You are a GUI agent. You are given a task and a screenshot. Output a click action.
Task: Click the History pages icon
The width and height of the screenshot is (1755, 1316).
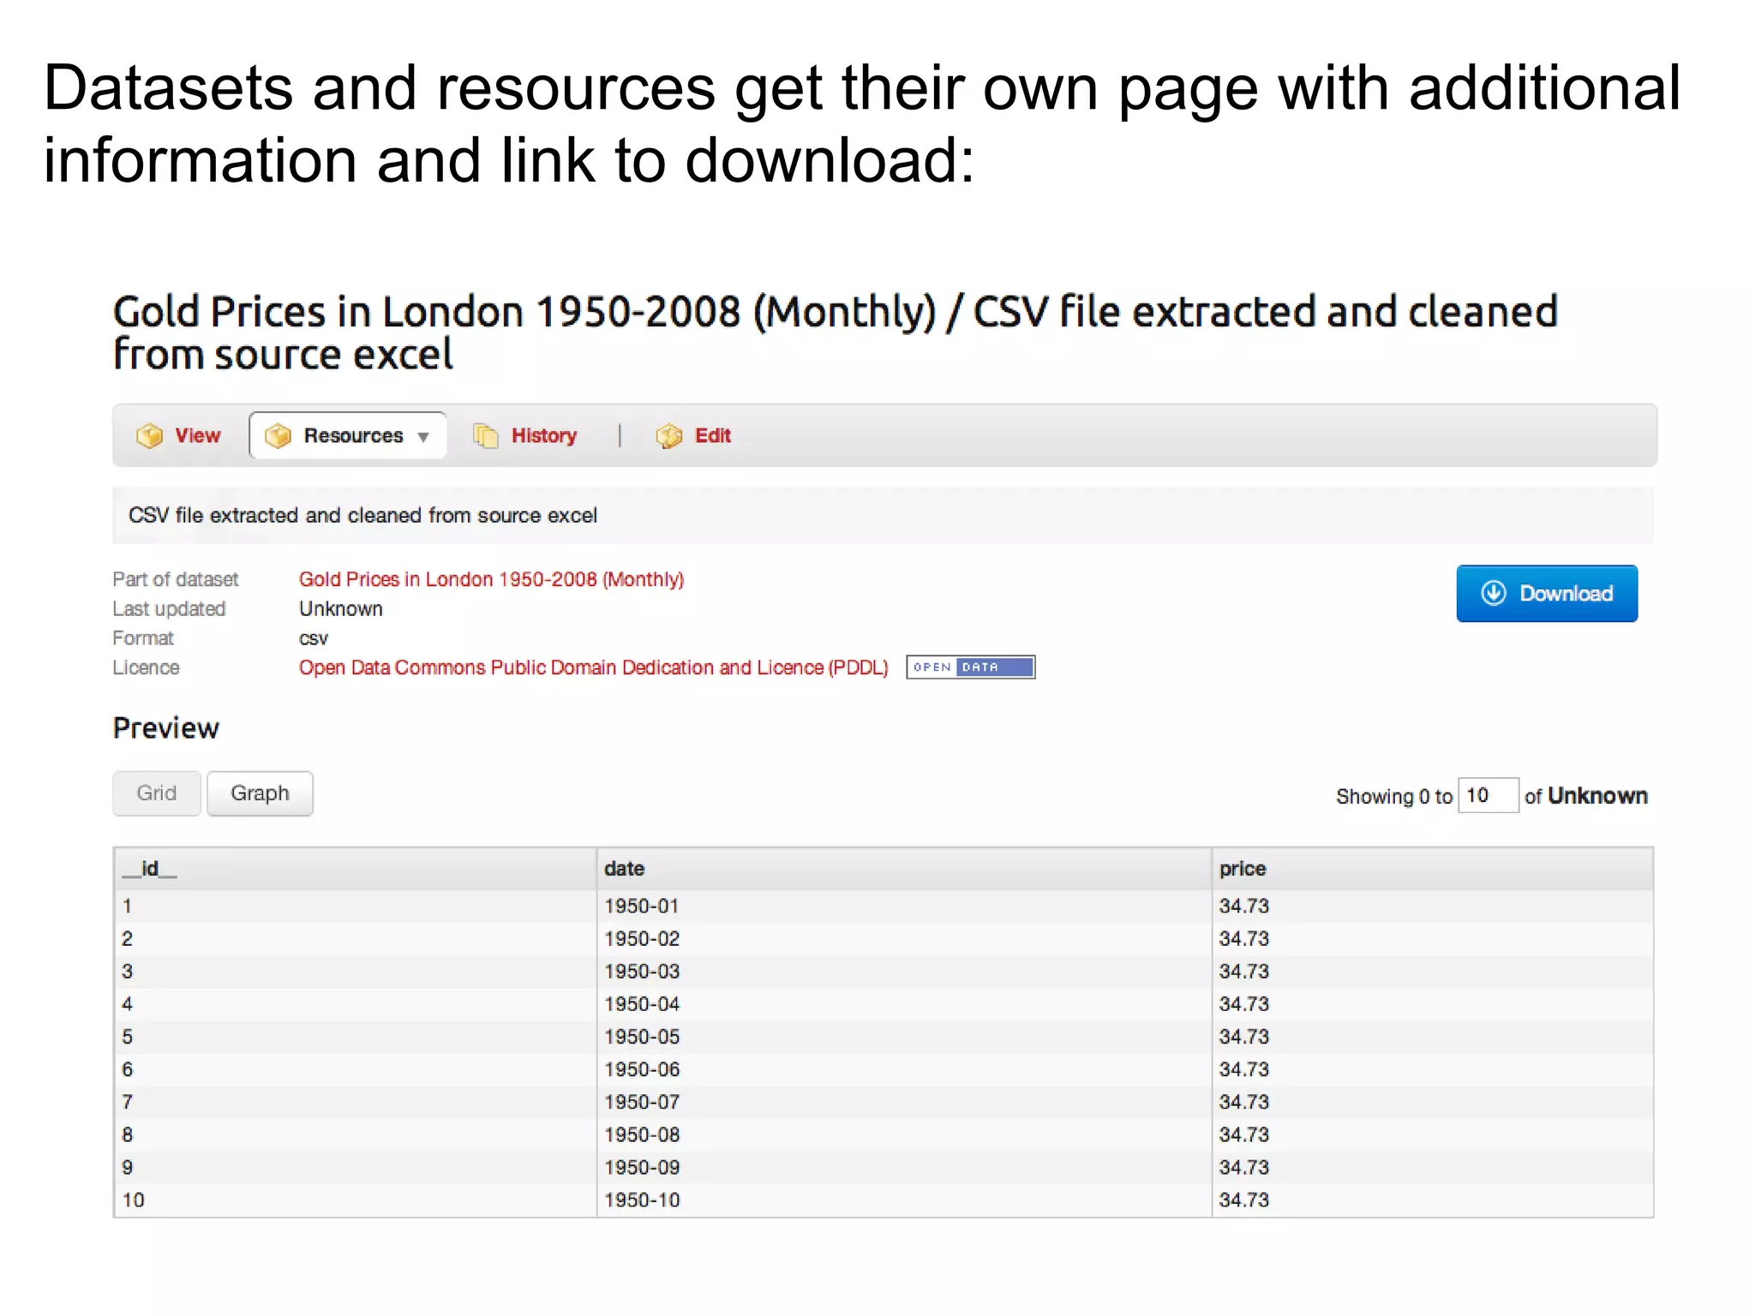pyautogui.click(x=486, y=436)
